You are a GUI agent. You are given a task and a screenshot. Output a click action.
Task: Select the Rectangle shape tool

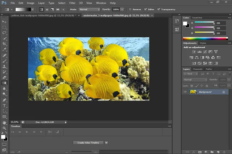[4, 117]
